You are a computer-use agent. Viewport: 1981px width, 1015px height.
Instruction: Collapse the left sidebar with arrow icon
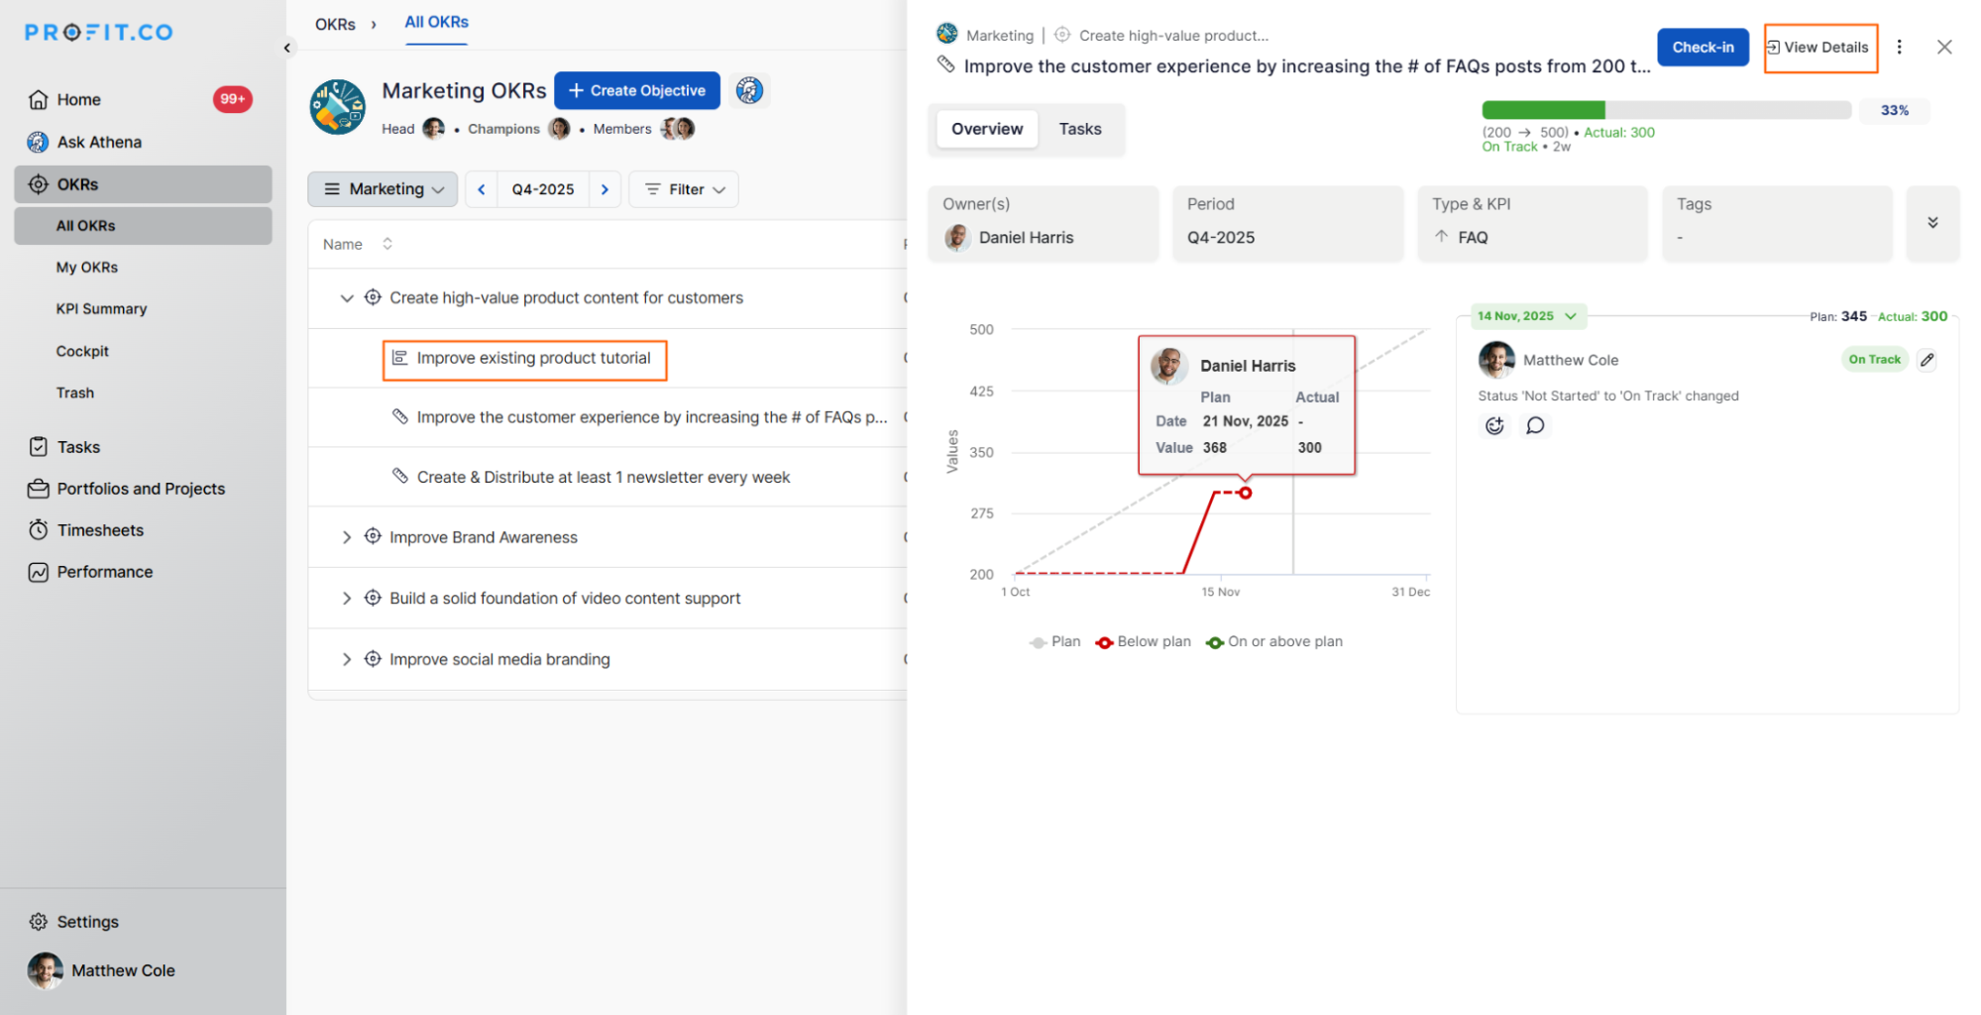[x=287, y=48]
